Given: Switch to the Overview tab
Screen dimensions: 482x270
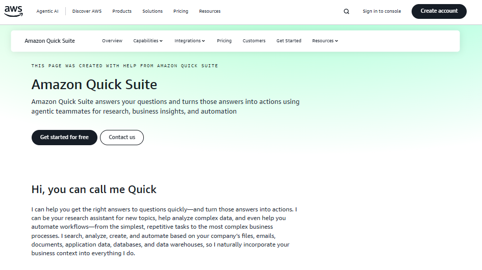Looking at the screenshot, I should tap(112, 41).
